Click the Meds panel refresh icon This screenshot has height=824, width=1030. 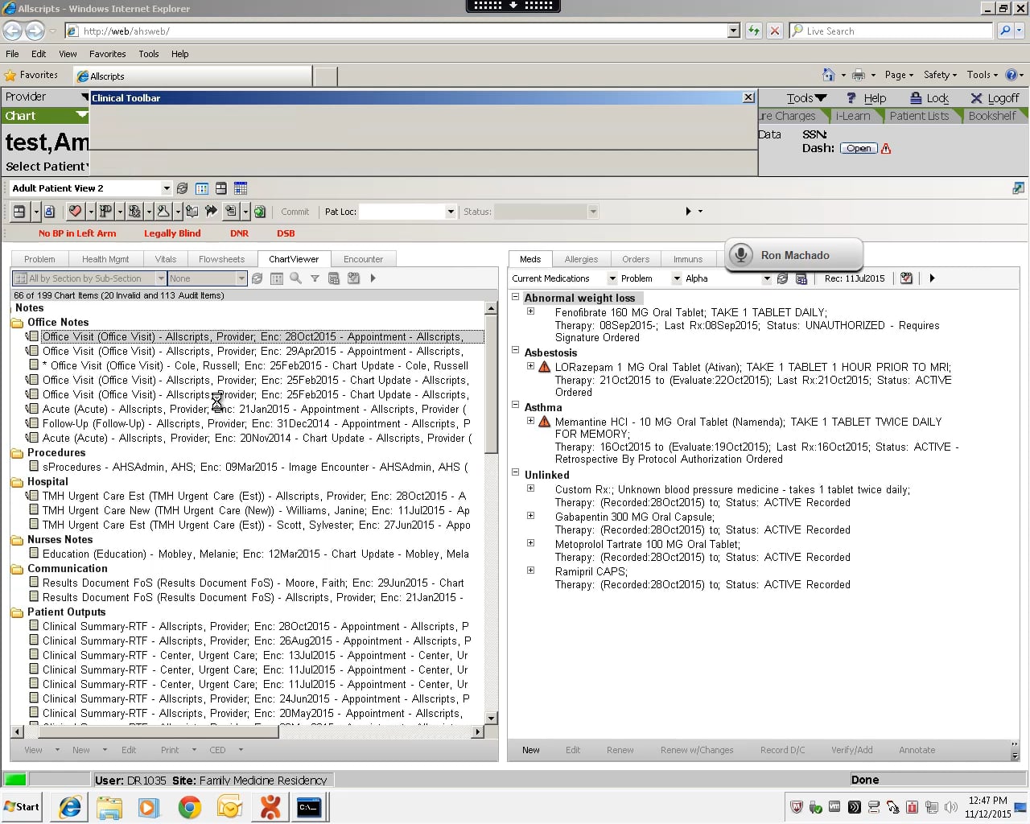[782, 278]
